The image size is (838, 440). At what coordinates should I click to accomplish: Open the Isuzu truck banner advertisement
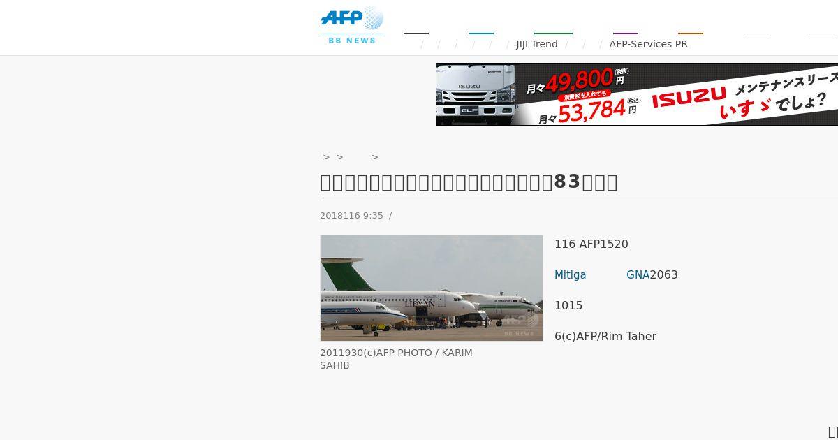click(x=637, y=94)
